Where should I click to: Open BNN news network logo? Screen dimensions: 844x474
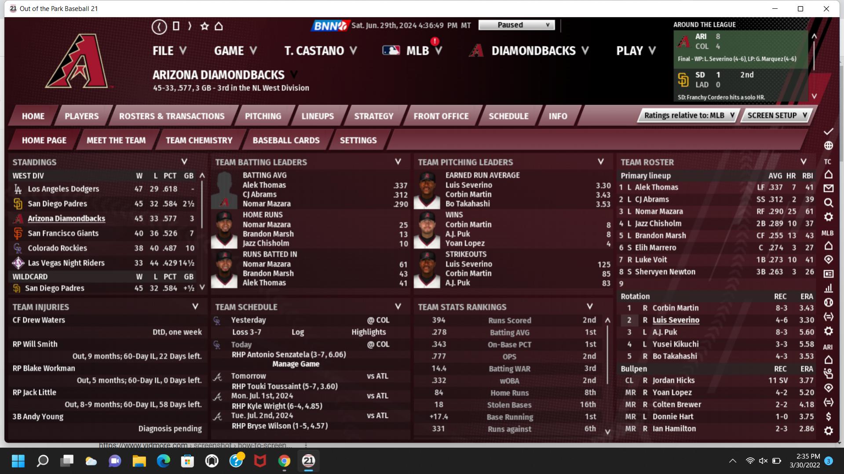[x=331, y=25]
